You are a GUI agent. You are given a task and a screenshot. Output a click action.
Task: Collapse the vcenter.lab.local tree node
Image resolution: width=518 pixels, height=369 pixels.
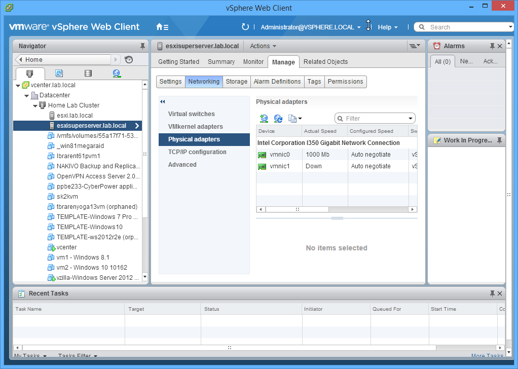[x=18, y=86]
